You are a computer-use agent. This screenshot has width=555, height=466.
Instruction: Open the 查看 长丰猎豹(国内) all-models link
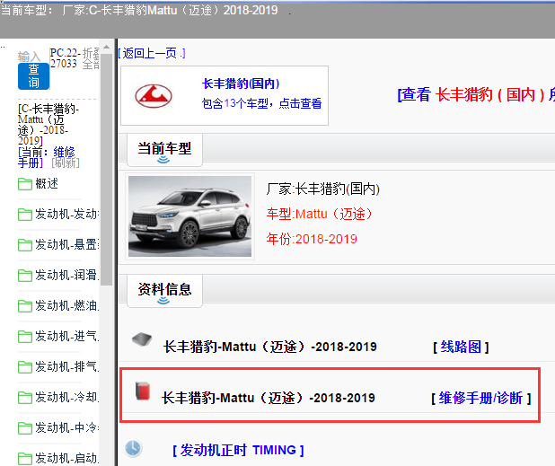[x=476, y=94]
